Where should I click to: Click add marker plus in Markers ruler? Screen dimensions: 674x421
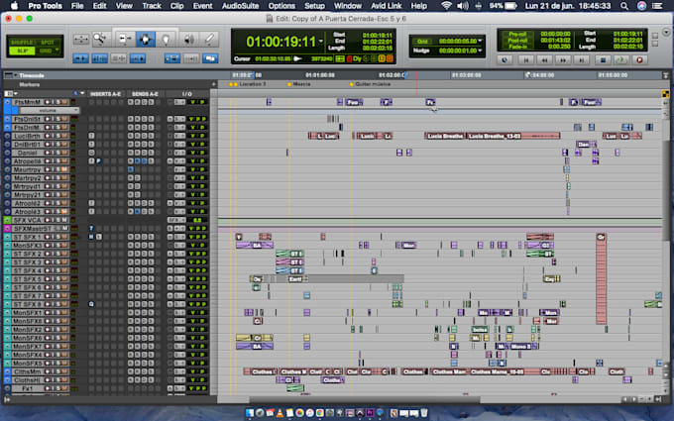[x=214, y=84]
